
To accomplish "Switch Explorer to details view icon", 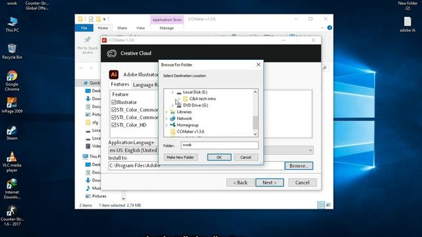I will click(321, 205).
